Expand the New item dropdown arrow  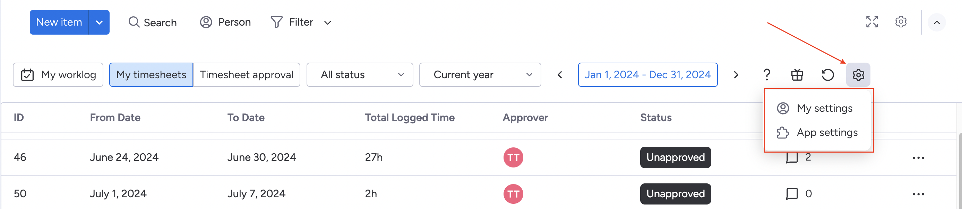(x=99, y=22)
